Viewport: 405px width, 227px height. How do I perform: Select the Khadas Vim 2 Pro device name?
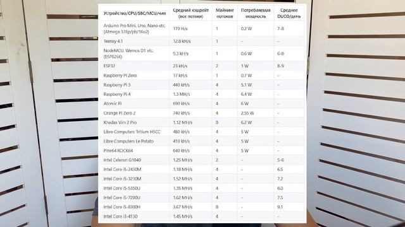pos(120,122)
